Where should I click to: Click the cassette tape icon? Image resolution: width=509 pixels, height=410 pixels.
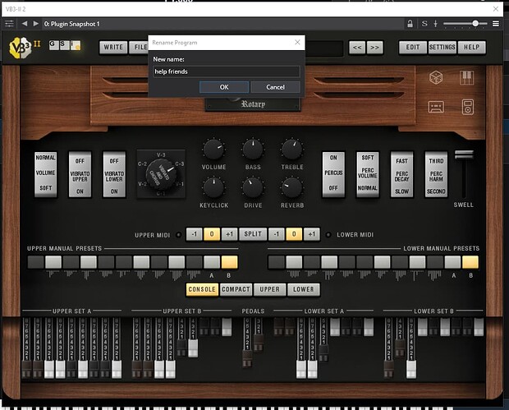pos(436,107)
